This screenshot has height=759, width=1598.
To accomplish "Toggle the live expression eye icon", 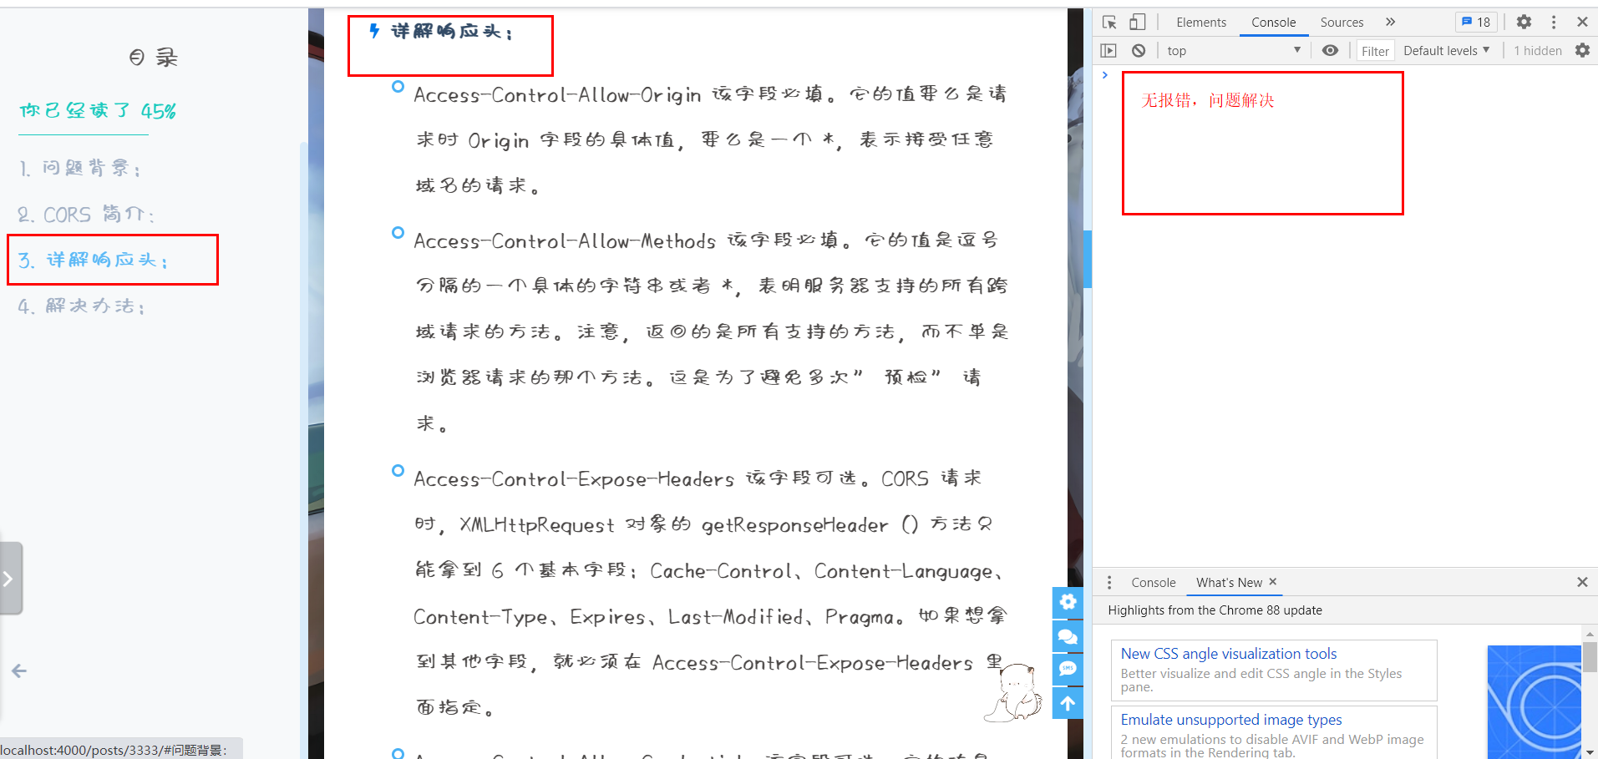I will (x=1330, y=50).
